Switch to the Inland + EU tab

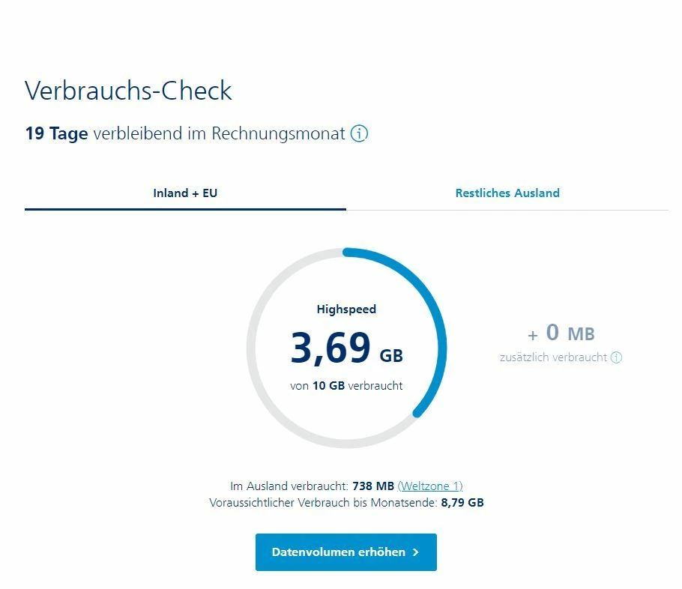pyautogui.click(x=185, y=193)
